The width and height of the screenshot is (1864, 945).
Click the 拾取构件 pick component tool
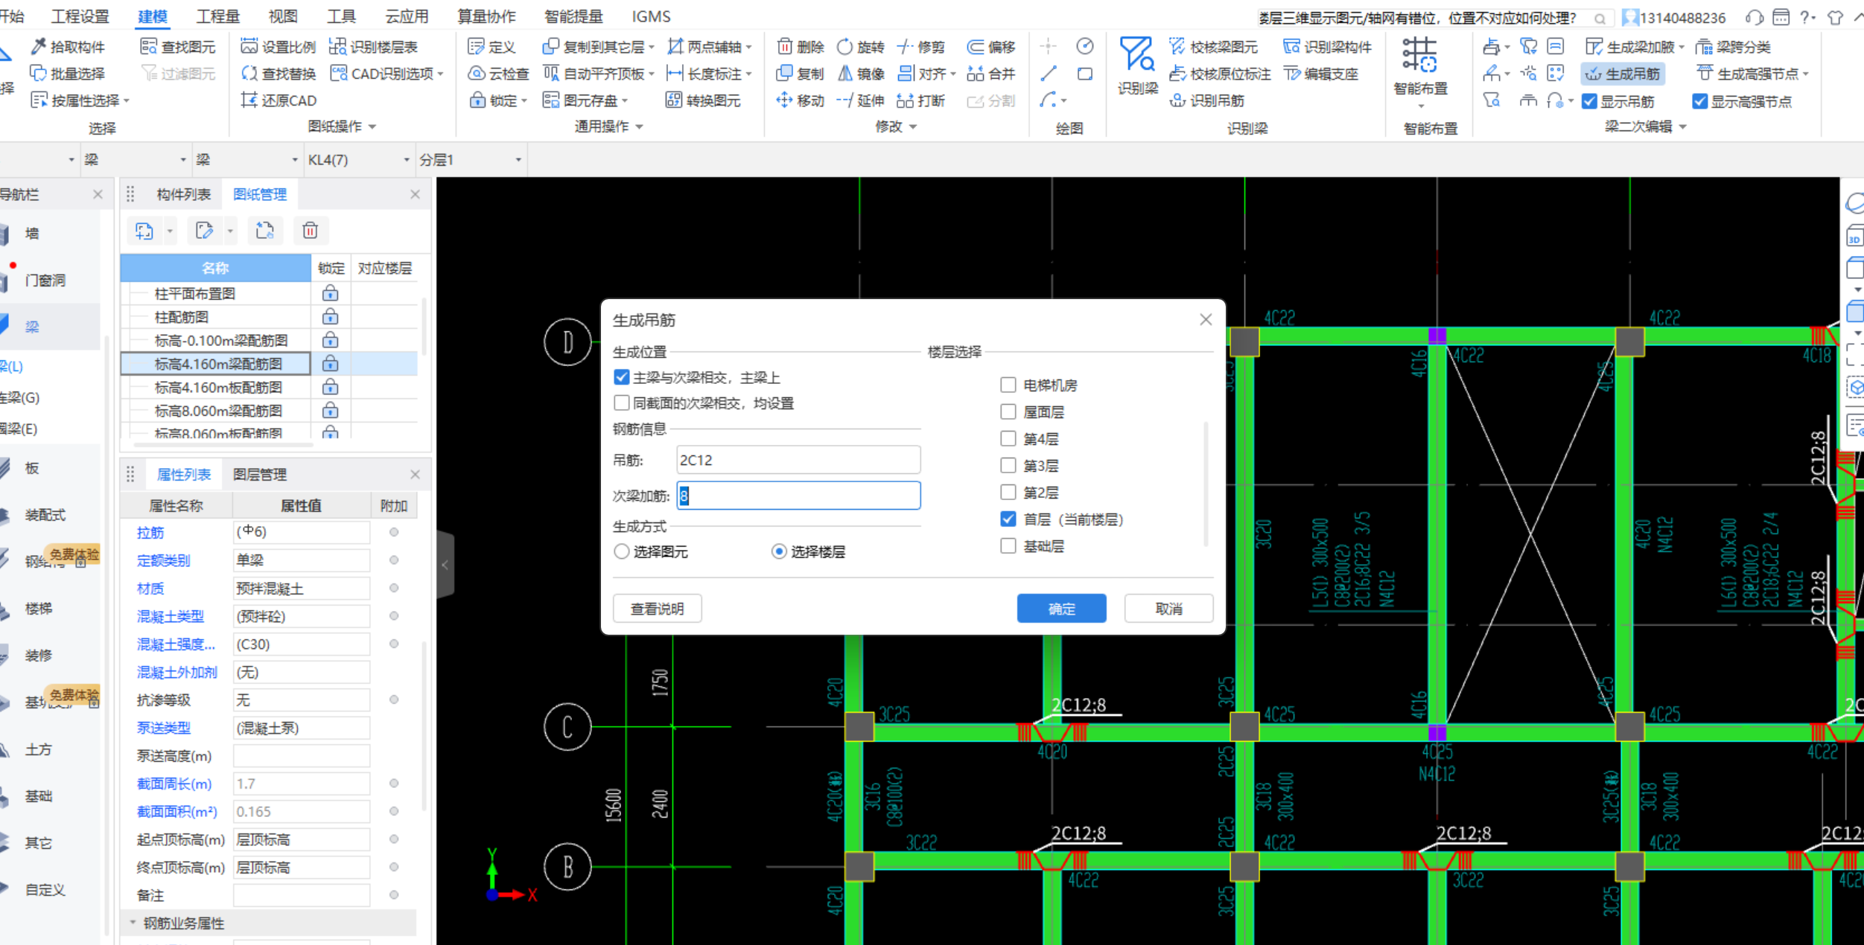(69, 47)
